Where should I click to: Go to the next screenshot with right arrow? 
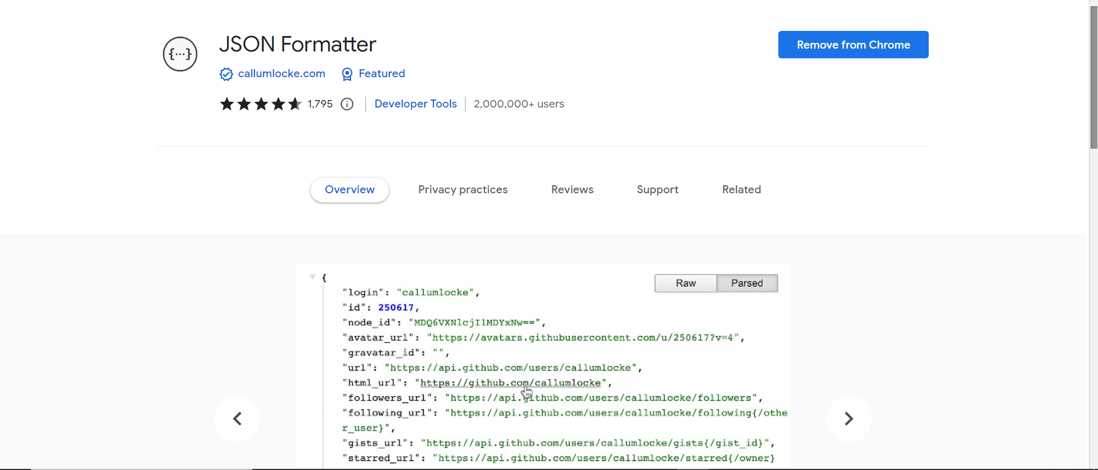pos(849,419)
